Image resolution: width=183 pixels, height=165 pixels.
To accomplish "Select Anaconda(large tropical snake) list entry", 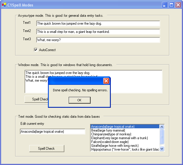I will coord(125,127).
